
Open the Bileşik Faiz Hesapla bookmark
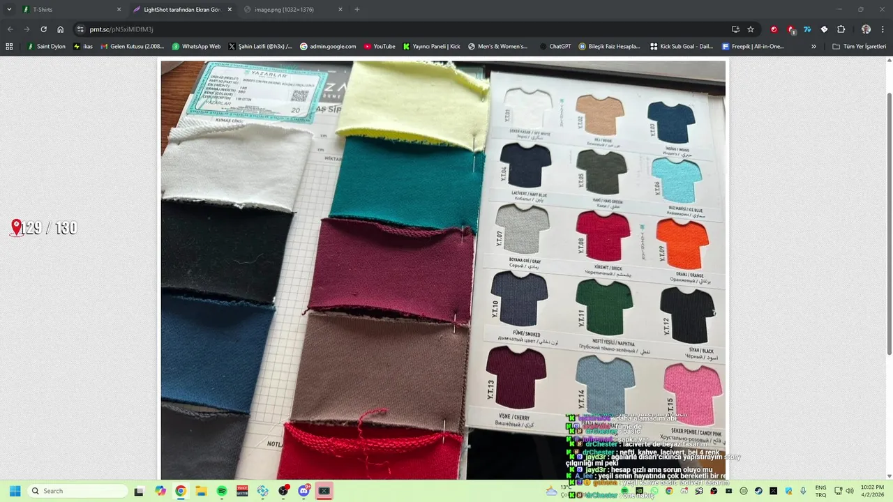click(609, 47)
